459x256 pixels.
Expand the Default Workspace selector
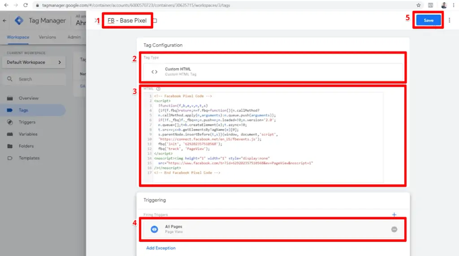[34, 62]
